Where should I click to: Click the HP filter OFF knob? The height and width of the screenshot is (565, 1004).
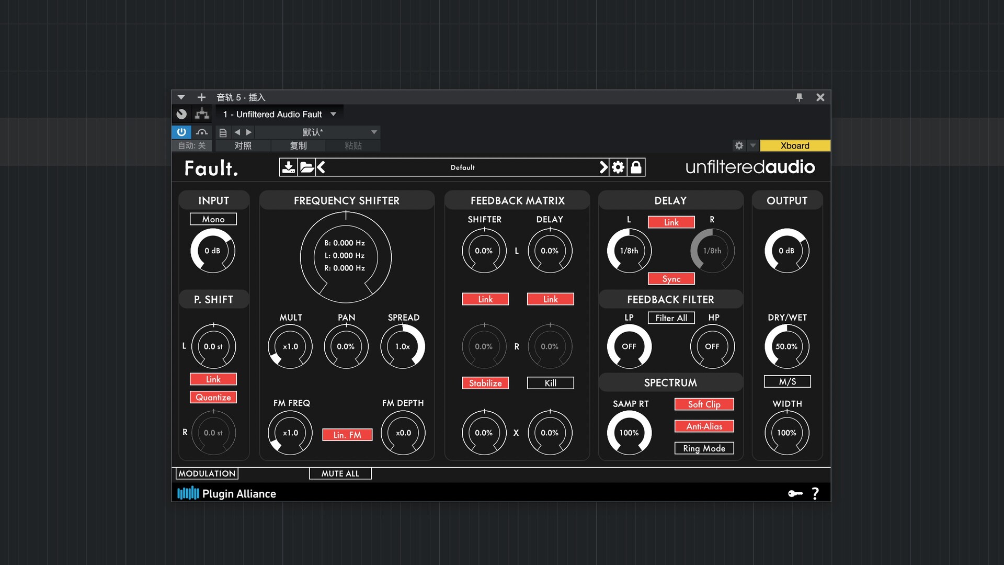tap(712, 346)
